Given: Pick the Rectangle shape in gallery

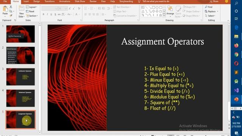Looking at the screenshot, I should [154, 8].
